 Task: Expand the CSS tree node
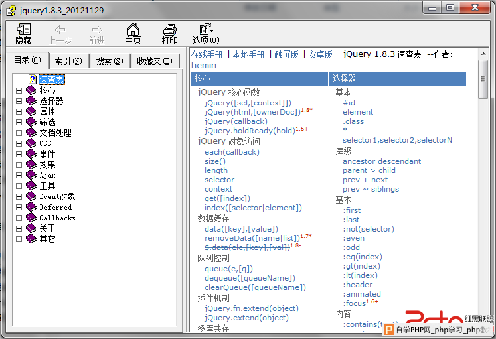[19, 144]
